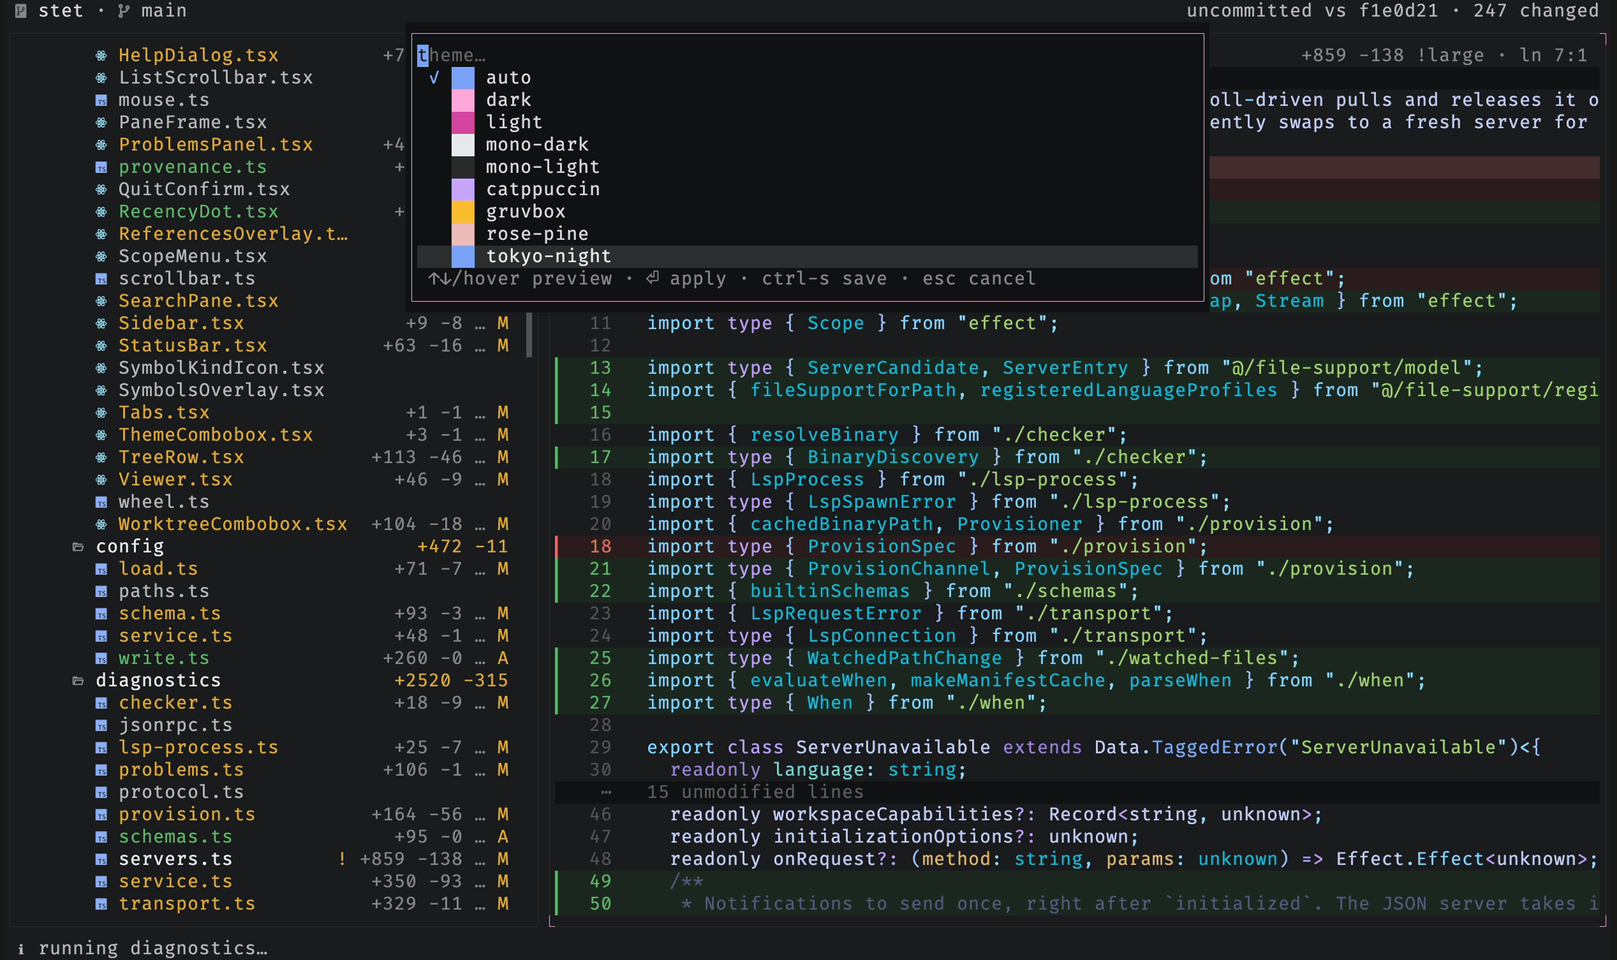
Task: Choose the mono-light theme
Action: click(x=807, y=167)
